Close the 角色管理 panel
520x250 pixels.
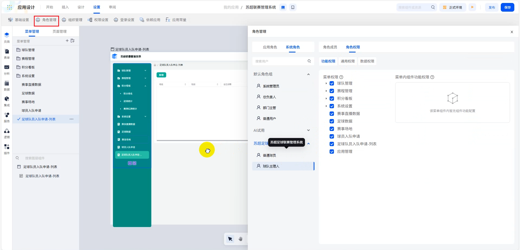(x=512, y=32)
